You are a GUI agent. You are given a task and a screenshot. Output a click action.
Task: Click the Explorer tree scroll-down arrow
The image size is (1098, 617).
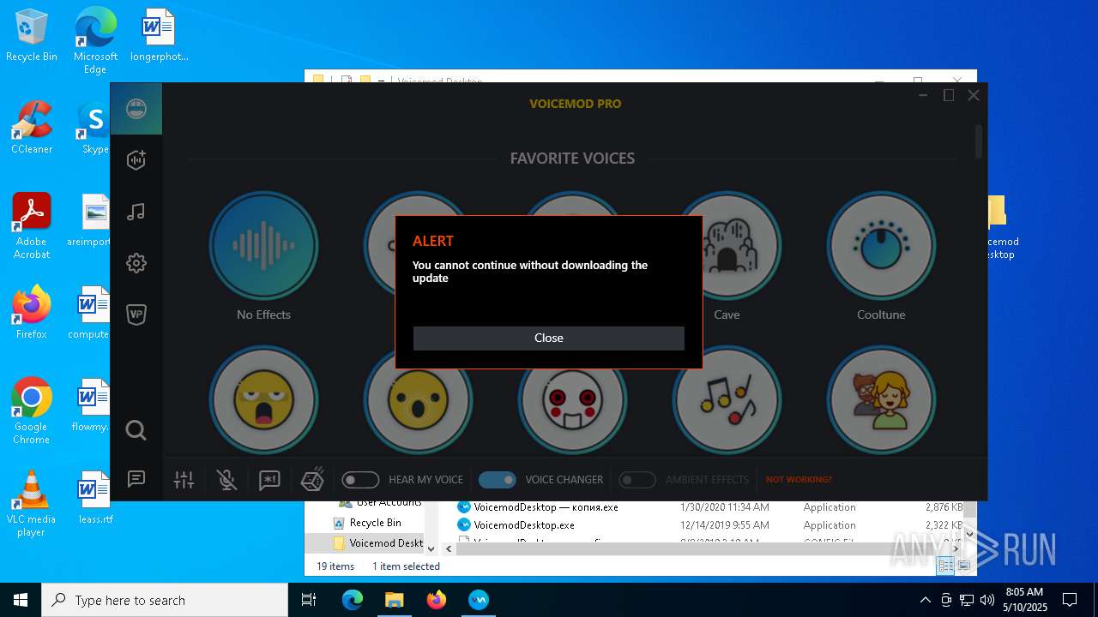(x=431, y=548)
